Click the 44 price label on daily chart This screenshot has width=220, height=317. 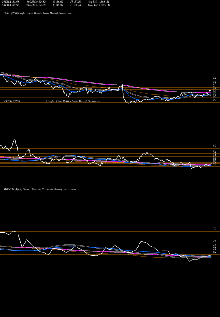click(x=215, y=78)
